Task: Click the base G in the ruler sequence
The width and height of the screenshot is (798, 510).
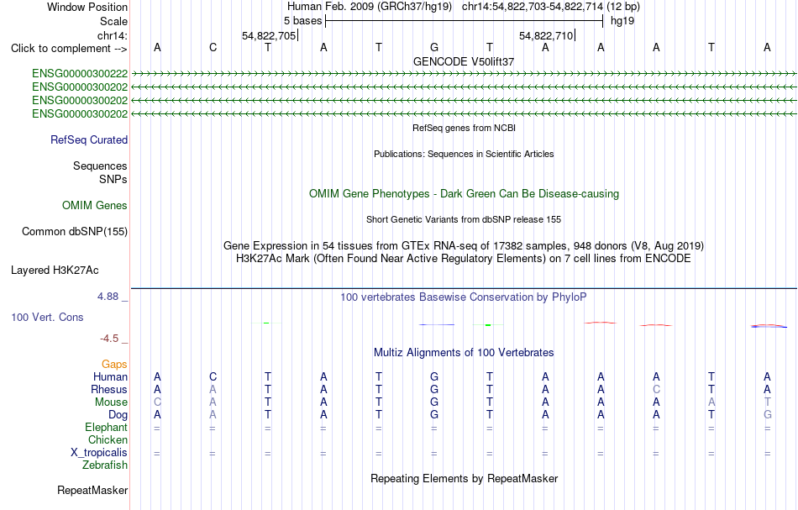Action: (434, 47)
